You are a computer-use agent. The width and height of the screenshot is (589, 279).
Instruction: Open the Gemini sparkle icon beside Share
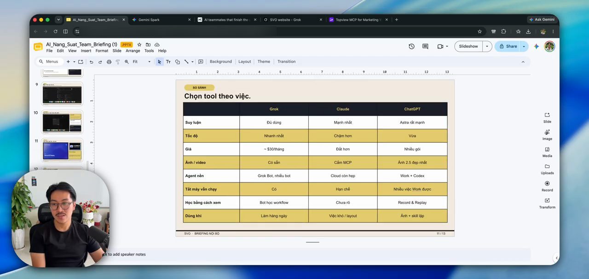536,46
